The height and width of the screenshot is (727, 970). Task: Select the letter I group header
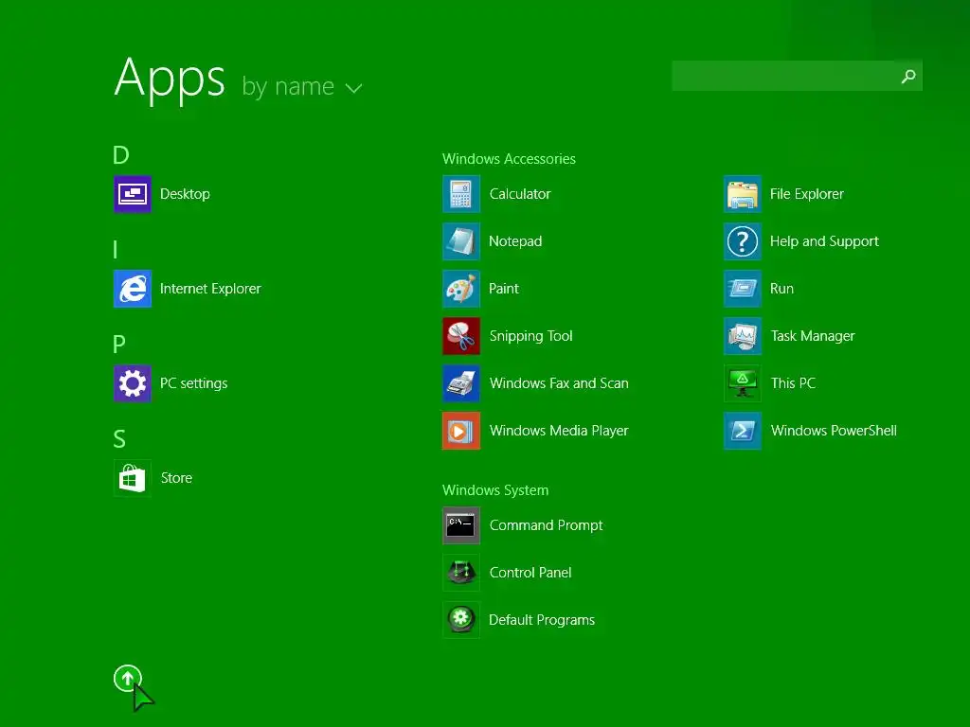tap(115, 249)
